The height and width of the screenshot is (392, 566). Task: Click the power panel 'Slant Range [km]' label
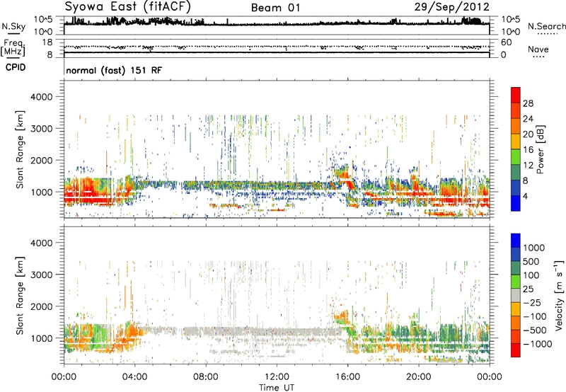pos(20,149)
